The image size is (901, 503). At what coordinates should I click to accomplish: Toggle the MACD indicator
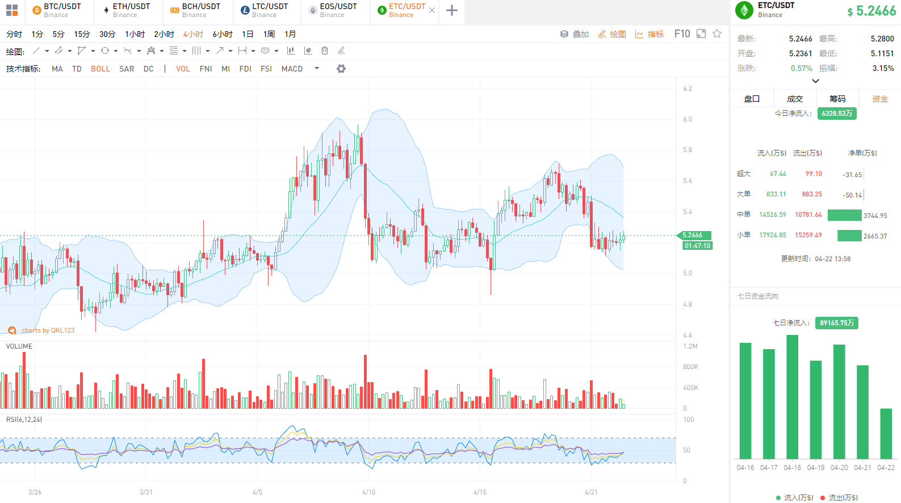(292, 69)
